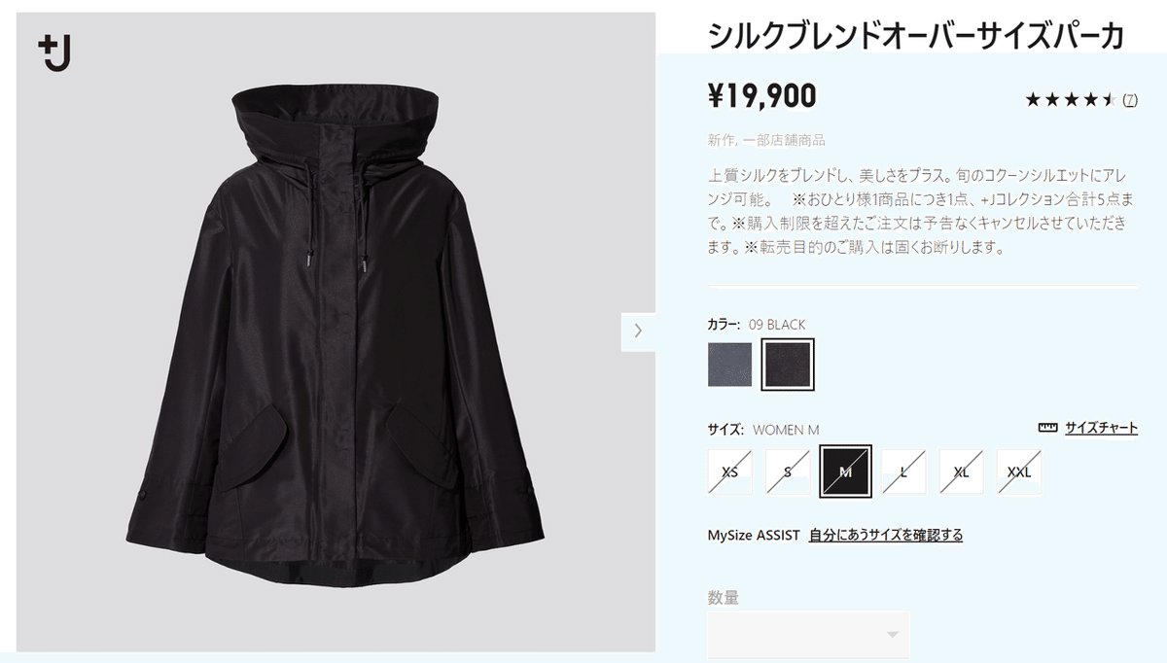Select the gray color swatch
The width and height of the screenshot is (1167, 663).
[729, 365]
